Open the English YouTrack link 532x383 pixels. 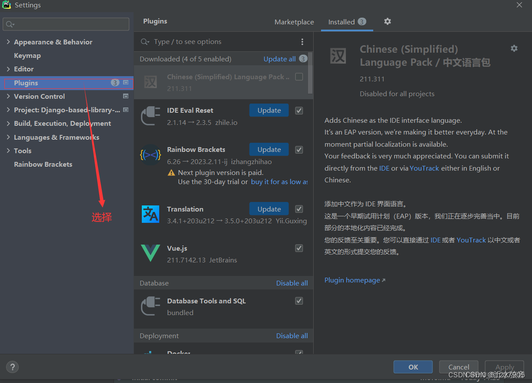pyautogui.click(x=424, y=168)
